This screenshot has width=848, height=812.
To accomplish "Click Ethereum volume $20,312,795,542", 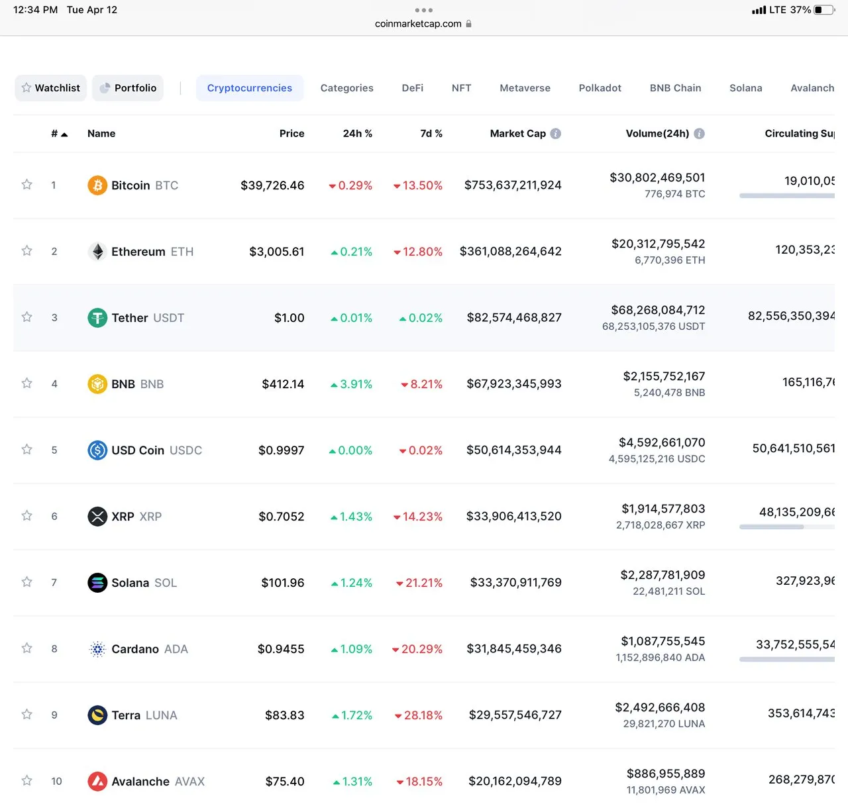I will tap(659, 244).
